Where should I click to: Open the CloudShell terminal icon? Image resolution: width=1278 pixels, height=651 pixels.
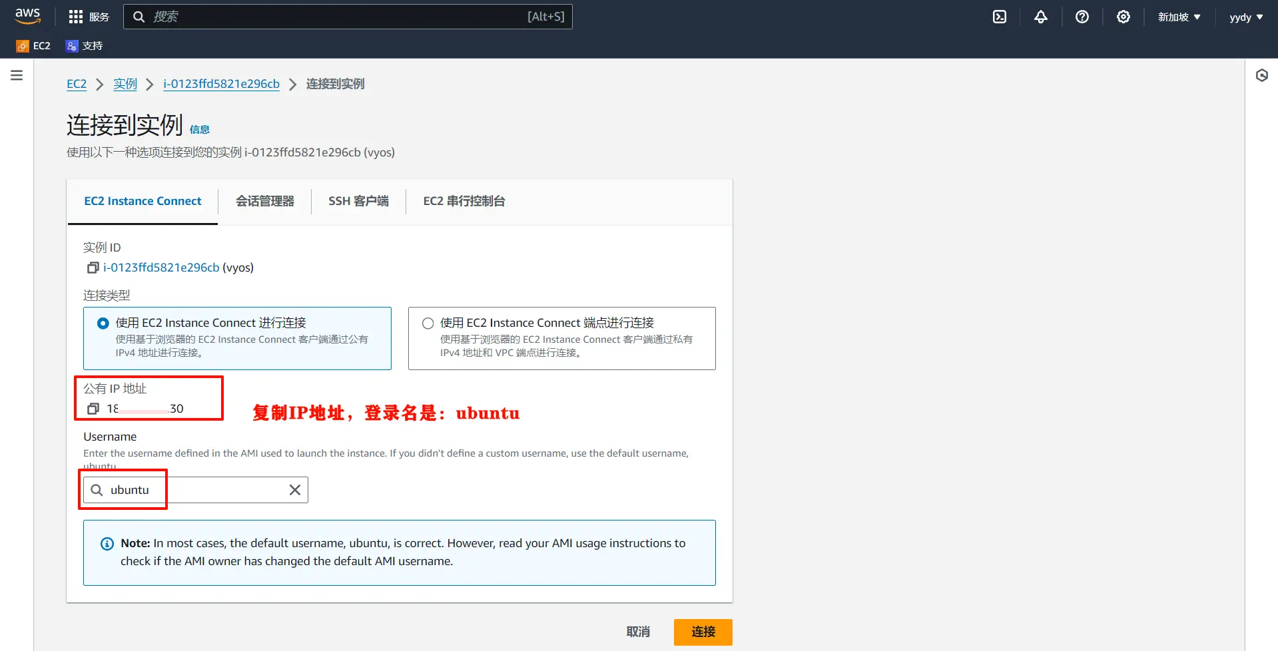[1000, 17]
